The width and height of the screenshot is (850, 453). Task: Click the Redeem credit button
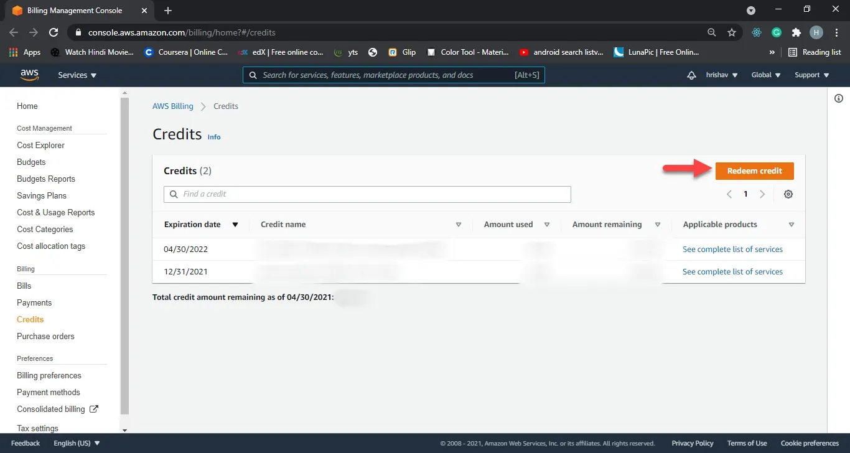pos(754,170)
